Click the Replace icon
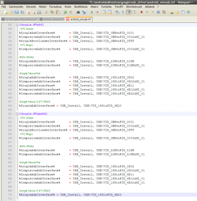This screenshot has height=201, width=197. pyautogui.click(x=84, y=12)
